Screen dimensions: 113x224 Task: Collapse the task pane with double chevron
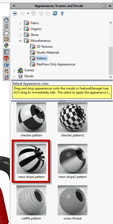[14, 6]
